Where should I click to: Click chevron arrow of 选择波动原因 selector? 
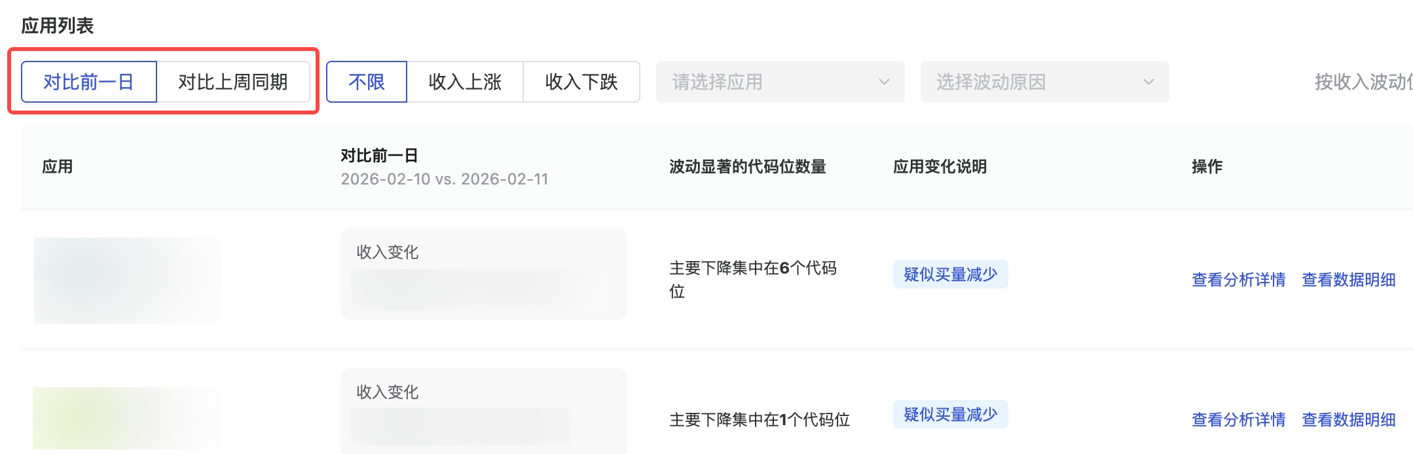tap(1148, 82)
